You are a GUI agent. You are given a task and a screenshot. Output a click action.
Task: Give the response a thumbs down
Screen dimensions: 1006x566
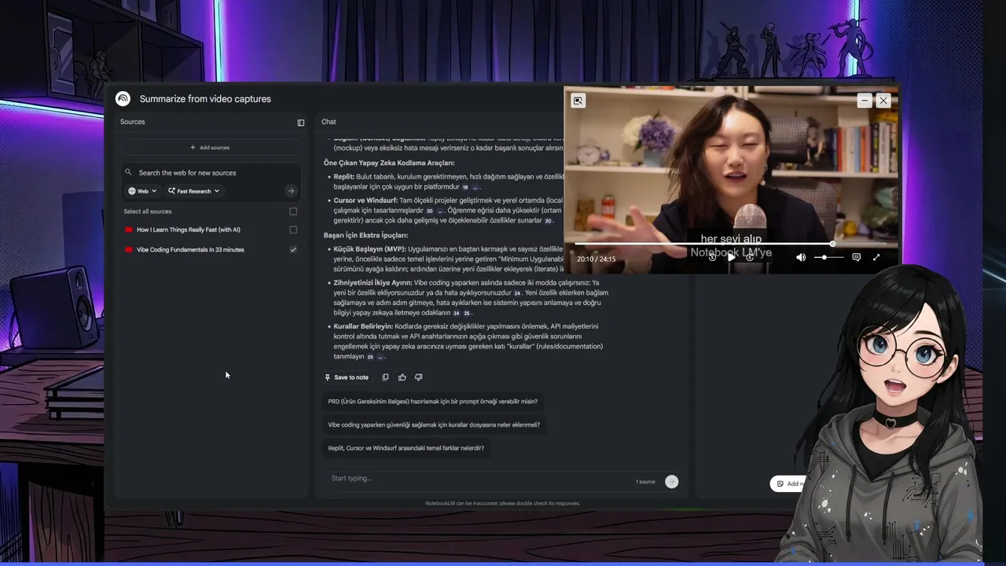click(x=418, y=377)
